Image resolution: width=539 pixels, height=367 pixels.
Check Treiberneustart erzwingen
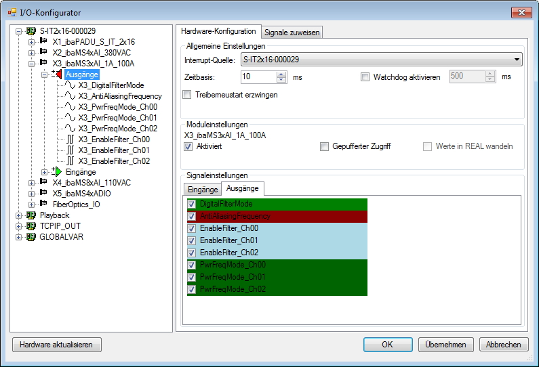(x=186, y=95)
